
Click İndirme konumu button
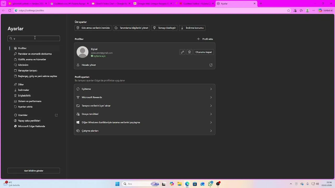(192, 28)
